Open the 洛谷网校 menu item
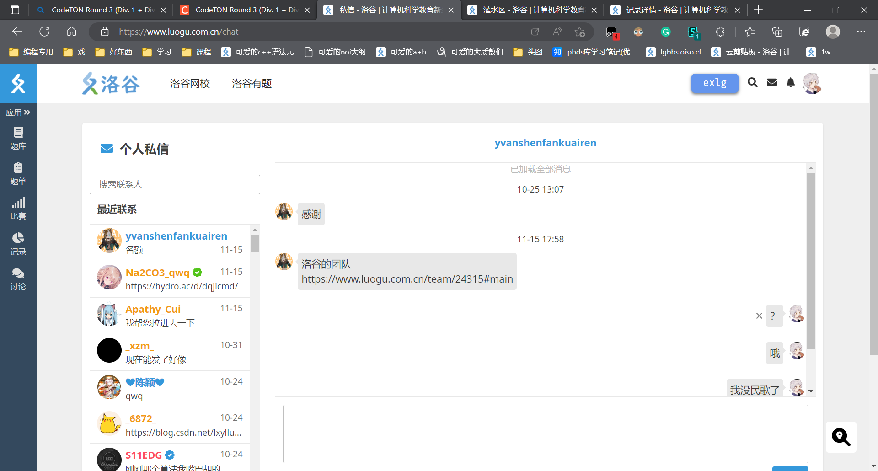This screenshot has height=471, width=878. (x=190, y=84)
